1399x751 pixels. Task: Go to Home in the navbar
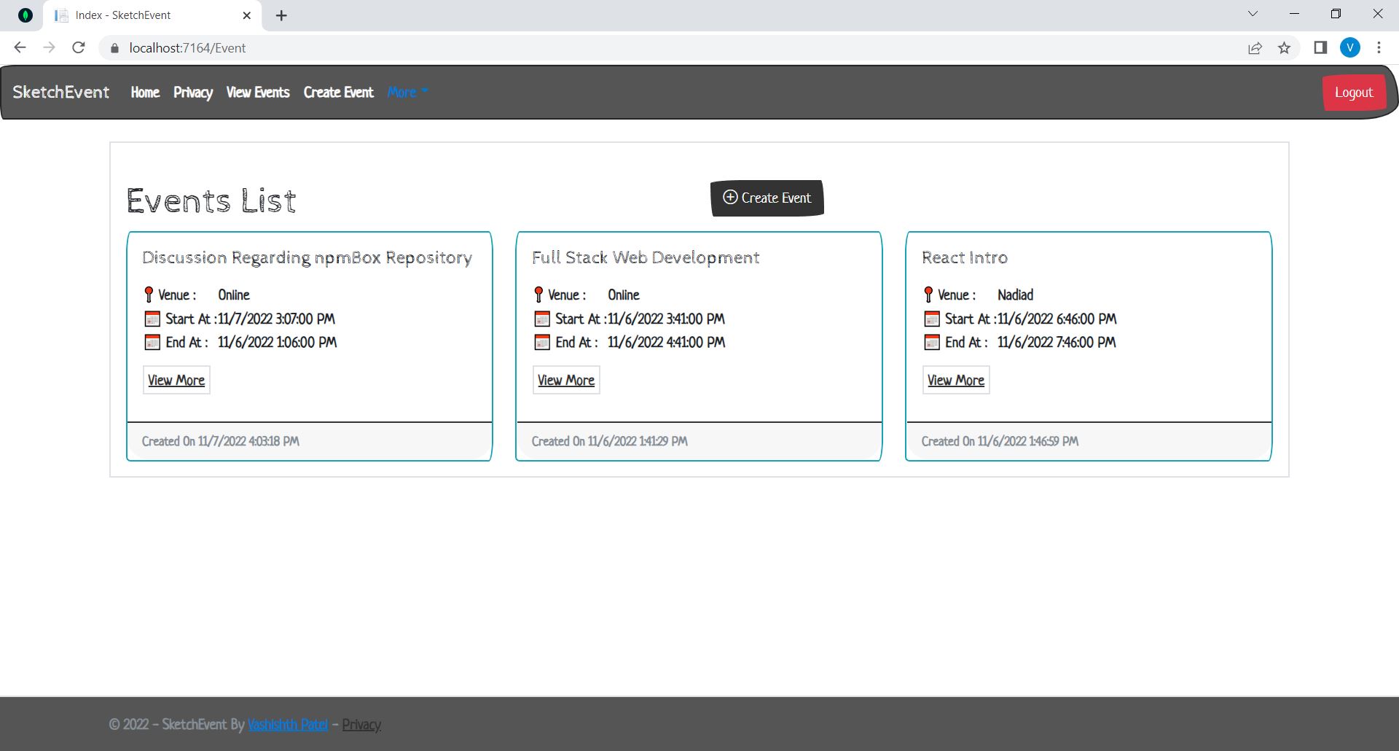click(145, 93)
